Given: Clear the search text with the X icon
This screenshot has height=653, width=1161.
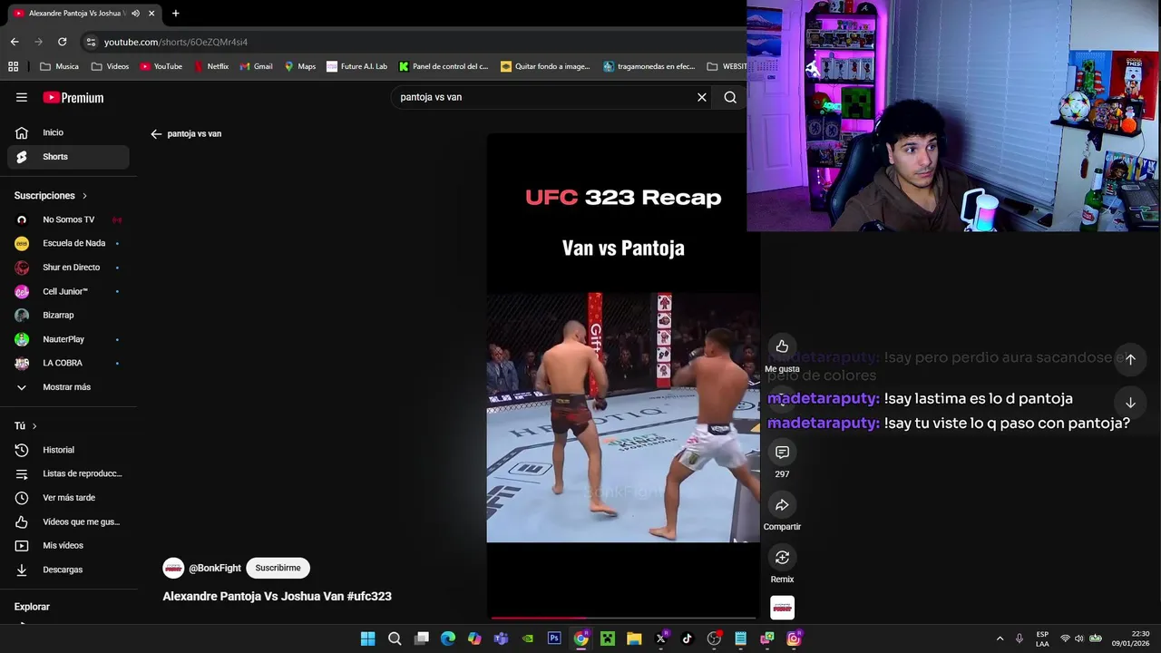Looking at the screenshot, I should [x=701, y=97].
